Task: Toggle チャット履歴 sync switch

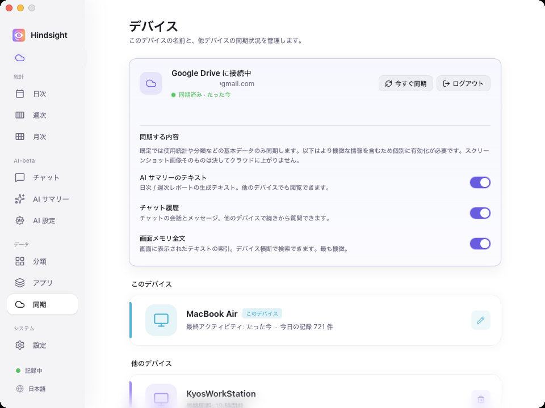Action: coord(480,213)
